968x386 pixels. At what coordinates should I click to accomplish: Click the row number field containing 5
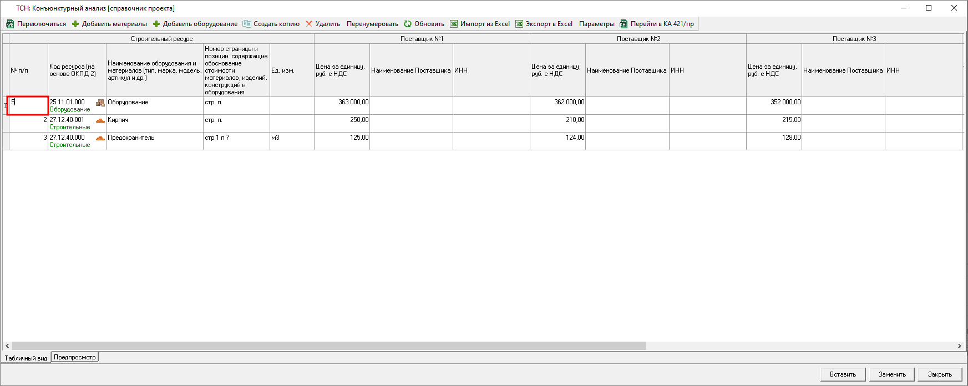(28, 105)
